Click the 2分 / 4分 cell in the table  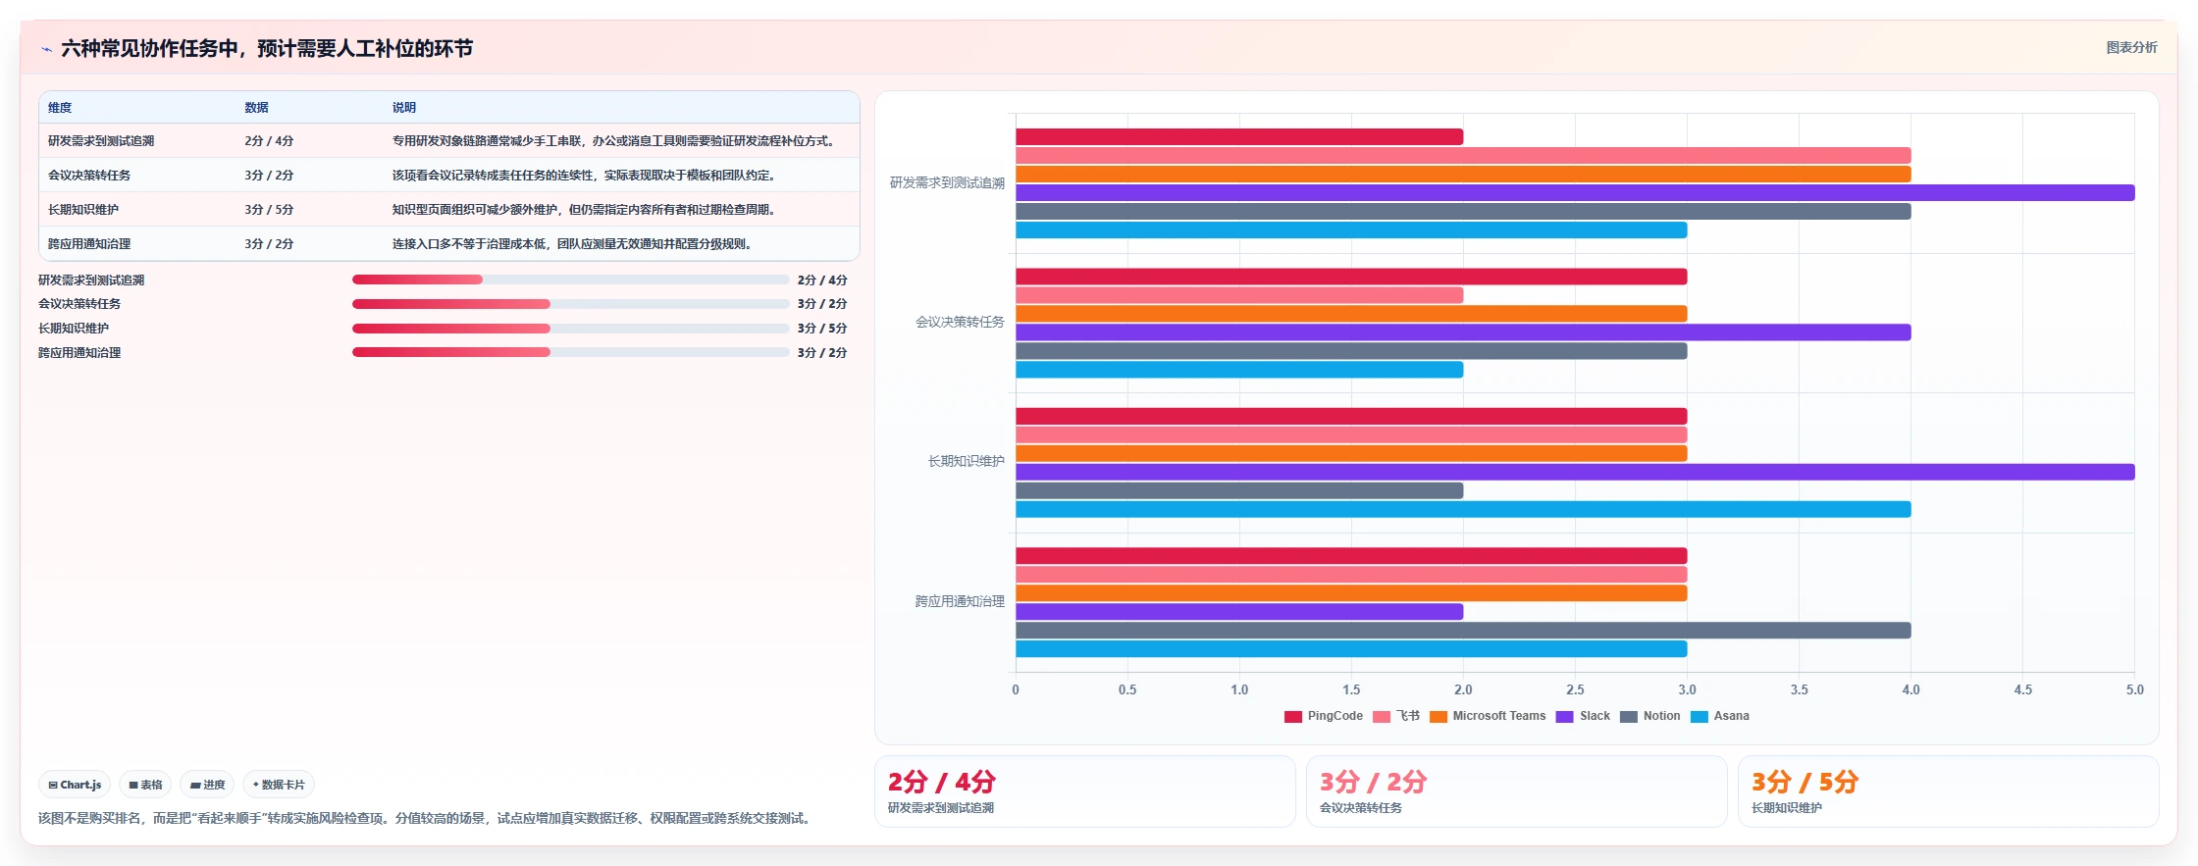[x=269, y=141]
